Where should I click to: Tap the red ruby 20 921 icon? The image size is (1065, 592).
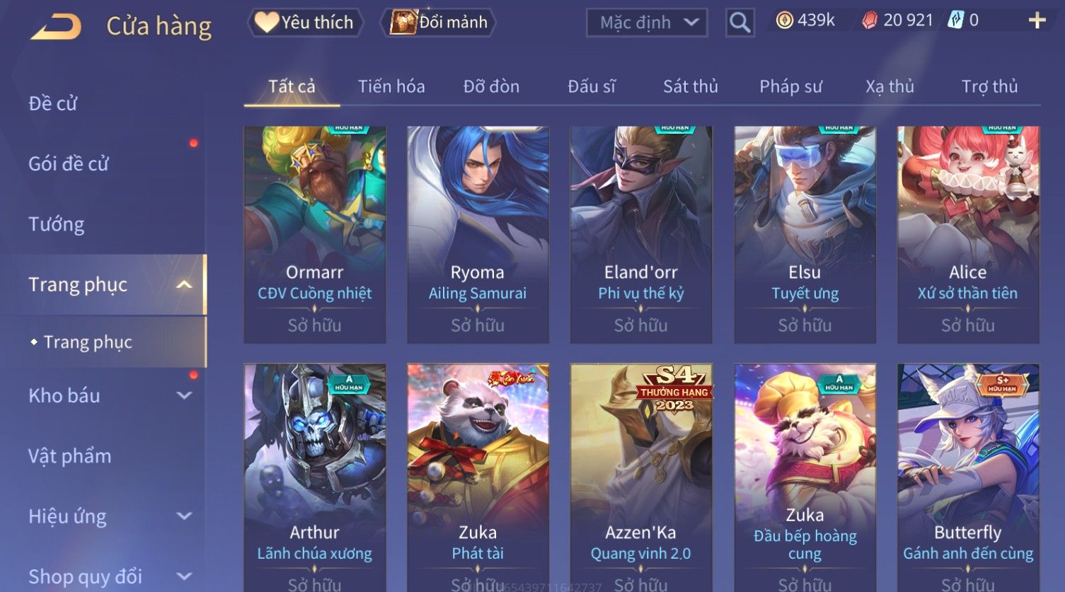pos(870,21)
